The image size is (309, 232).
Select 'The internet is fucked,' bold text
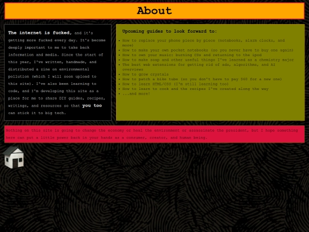click(x=40, y=33)
